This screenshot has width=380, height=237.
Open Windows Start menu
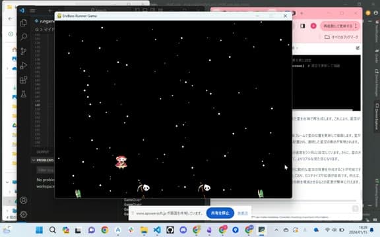[40, 230]
